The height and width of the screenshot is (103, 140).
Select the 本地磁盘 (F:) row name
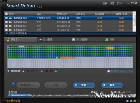(x=20, y=30)
